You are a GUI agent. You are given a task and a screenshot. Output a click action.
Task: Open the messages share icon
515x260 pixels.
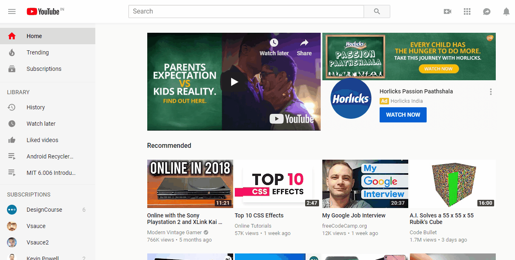coord(487,11)
